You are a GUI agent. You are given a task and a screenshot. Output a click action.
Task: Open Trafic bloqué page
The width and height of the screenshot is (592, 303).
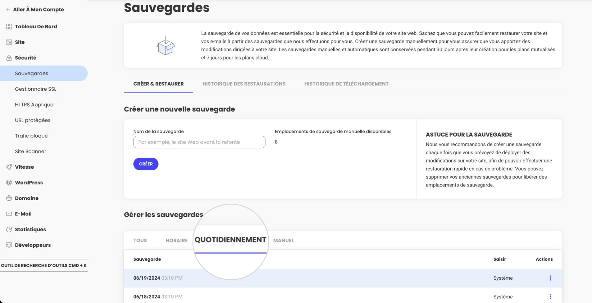tap(31, 136)
